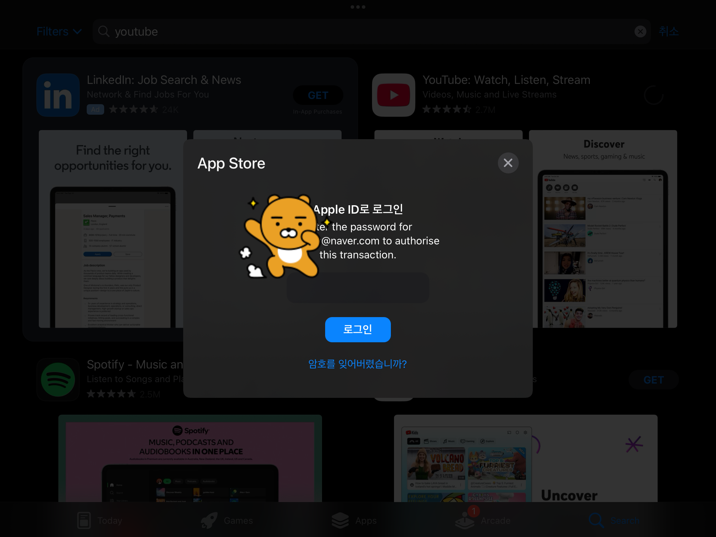Cancel search with 취소 button
Image resolution: width=716 pixels, height=537 pixels.
coord(668,31)
